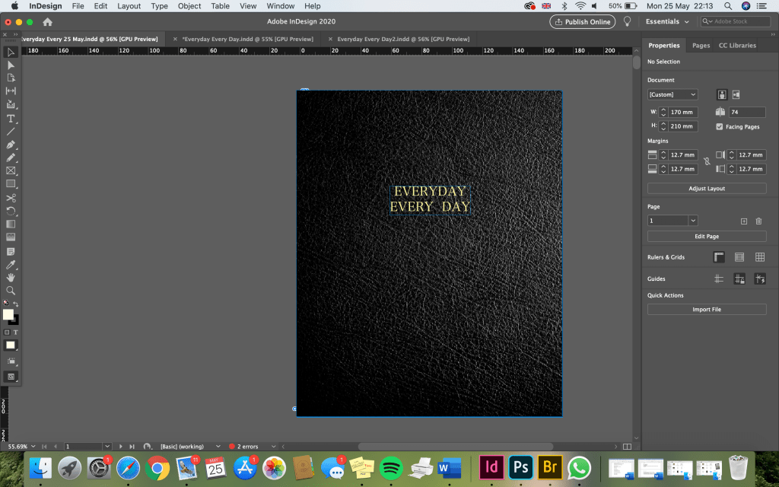Switch to the Pages panel tab
Screen dimensions: 779x487
(x=701, y=46)
